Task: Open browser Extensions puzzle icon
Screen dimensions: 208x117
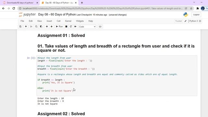Action: [x=198, y=8]
